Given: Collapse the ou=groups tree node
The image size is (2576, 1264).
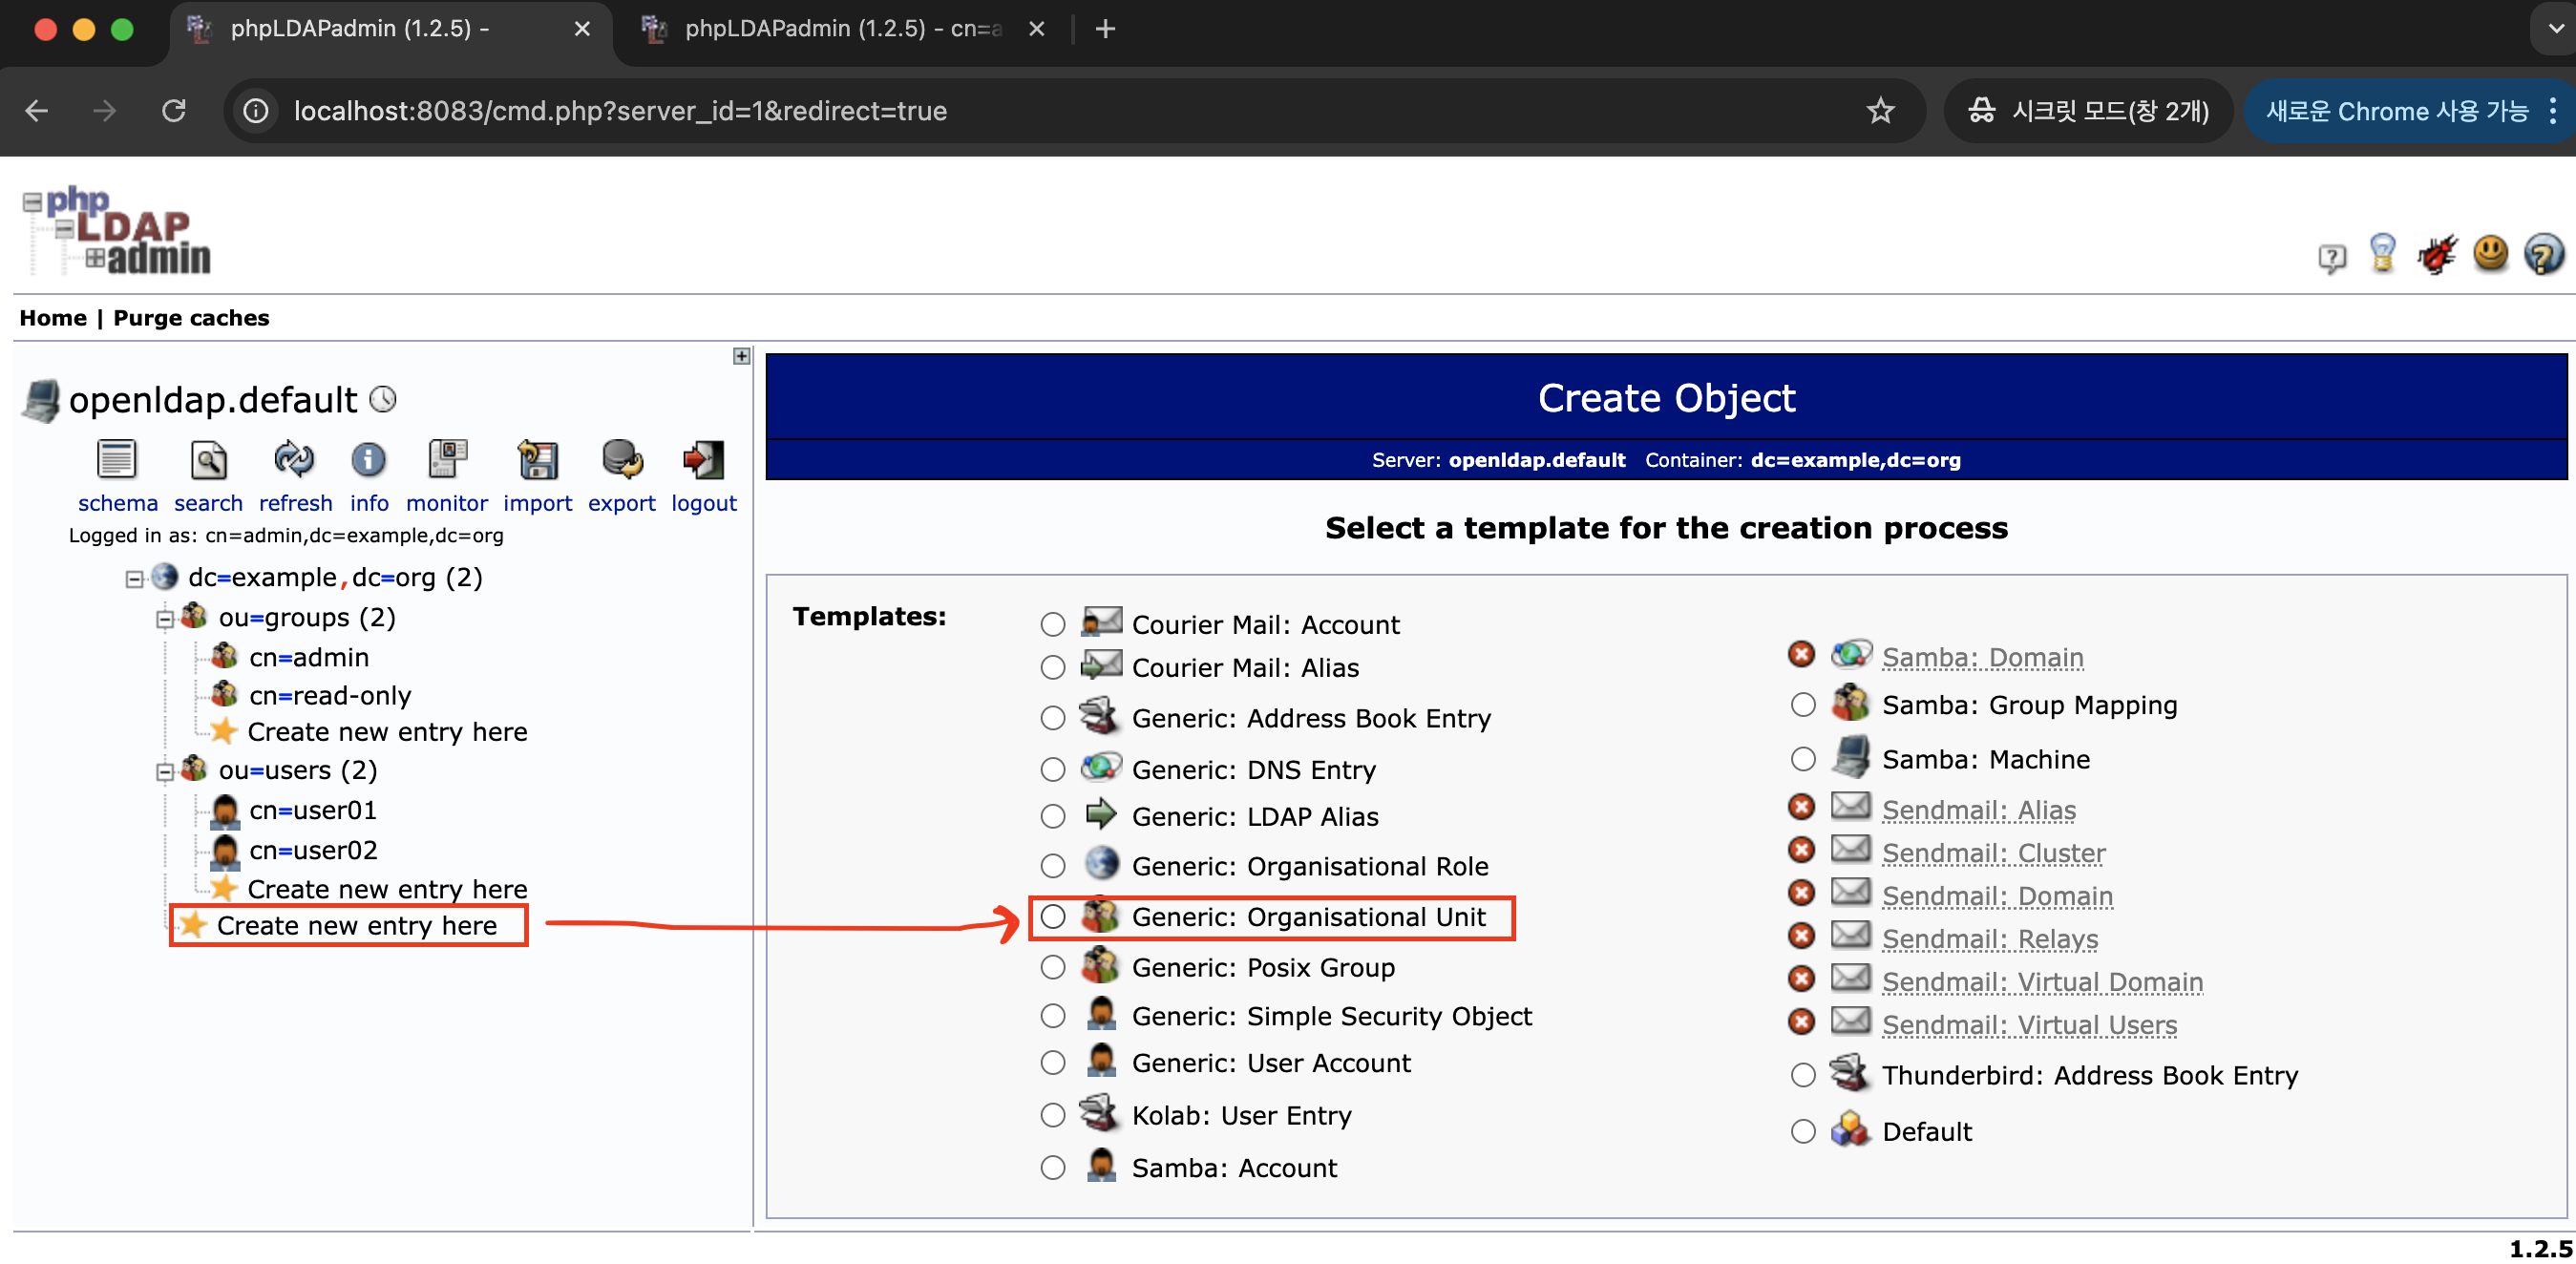Looking at the screenshot, I should (164, 619).
